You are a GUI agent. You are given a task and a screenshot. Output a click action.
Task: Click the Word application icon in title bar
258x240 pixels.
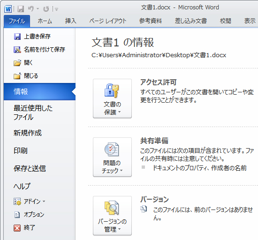tap(8, 9)
